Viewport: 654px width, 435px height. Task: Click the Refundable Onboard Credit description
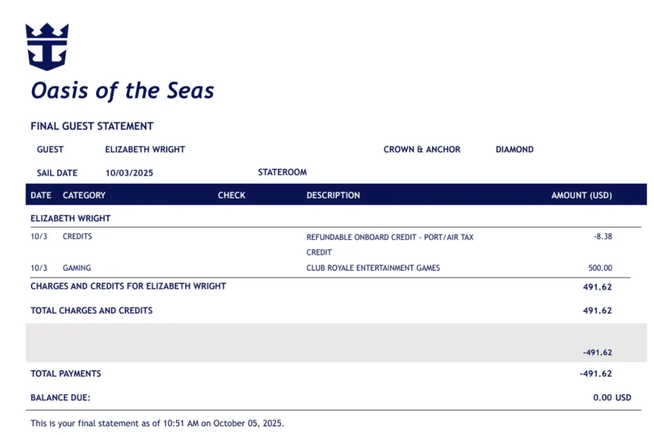[390, 237]
